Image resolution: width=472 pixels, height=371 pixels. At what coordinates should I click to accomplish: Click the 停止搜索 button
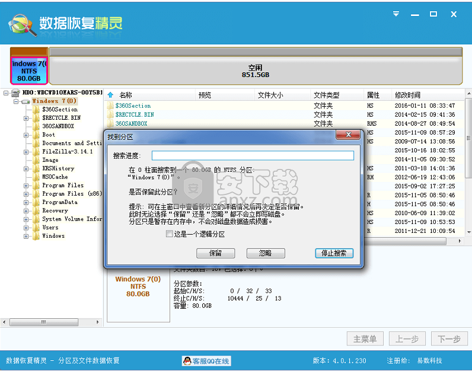pyautogui.click(x=334, y=253)
